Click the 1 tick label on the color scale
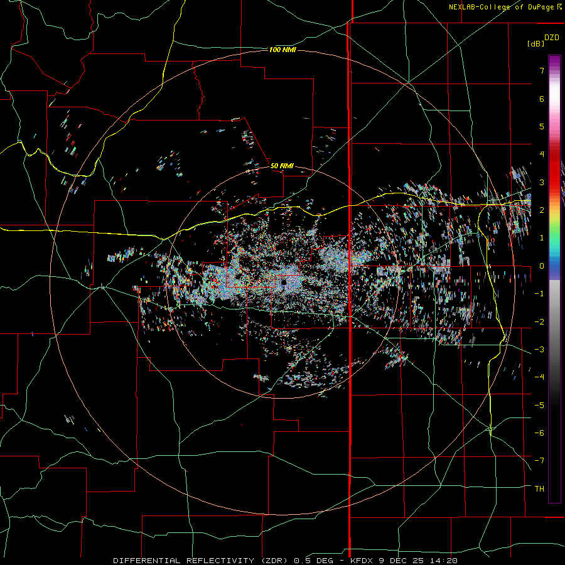Screen dimensions: 565x565 click(x=542, y=238)
